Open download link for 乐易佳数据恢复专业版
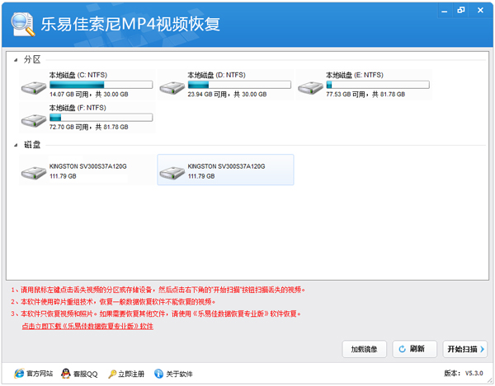Viewport: 495px width, 386px height. tap(87, 326)
